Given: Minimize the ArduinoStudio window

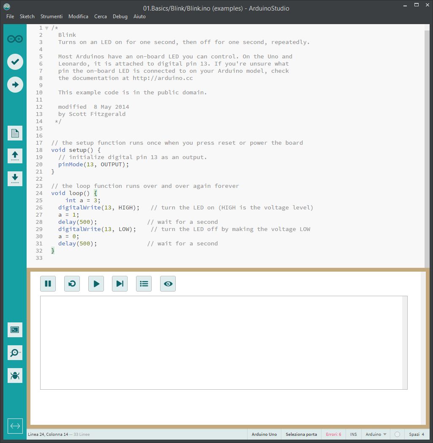Looking at the screenshot, I should 405,6.
